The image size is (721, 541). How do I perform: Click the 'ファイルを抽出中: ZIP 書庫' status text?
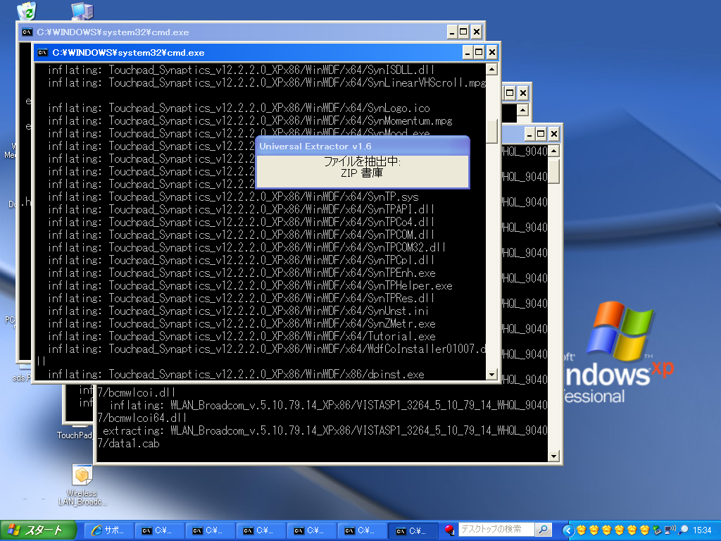(x=363, y=167)
